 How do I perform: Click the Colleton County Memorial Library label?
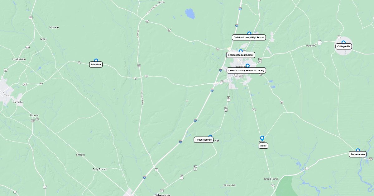click(x=246, y=70)
